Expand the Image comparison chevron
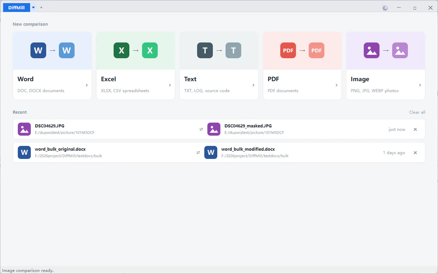Image resolution: width=438 pixels, height=274 pixels. click(420, 85)
